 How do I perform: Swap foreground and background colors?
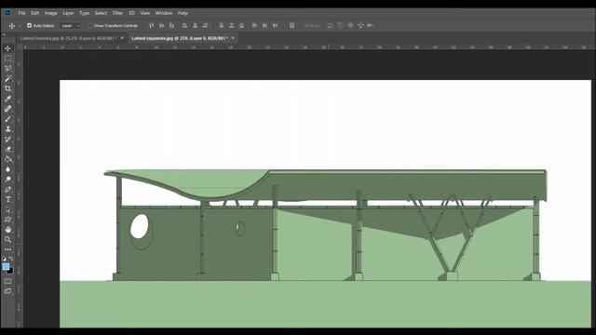(11, 259)
